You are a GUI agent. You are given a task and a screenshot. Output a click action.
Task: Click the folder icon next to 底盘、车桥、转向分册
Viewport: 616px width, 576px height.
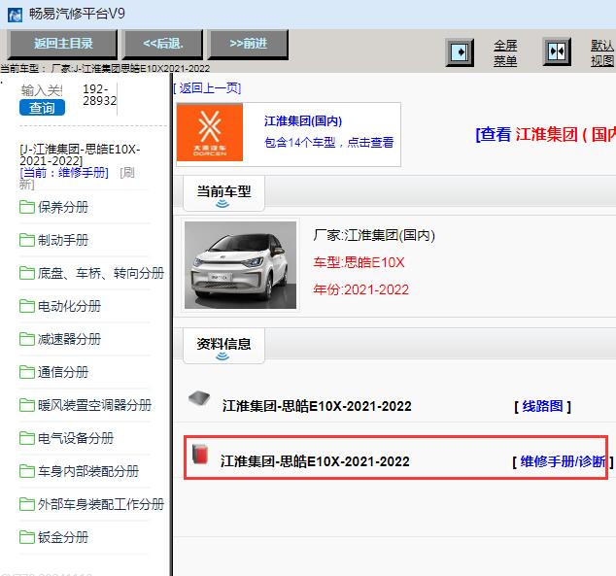coord(26,273)
